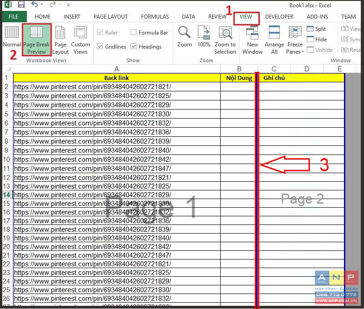Screen dimensions: 364x309
Task: Click Synchronous Scrolling icon
Action: coord(344,39)
